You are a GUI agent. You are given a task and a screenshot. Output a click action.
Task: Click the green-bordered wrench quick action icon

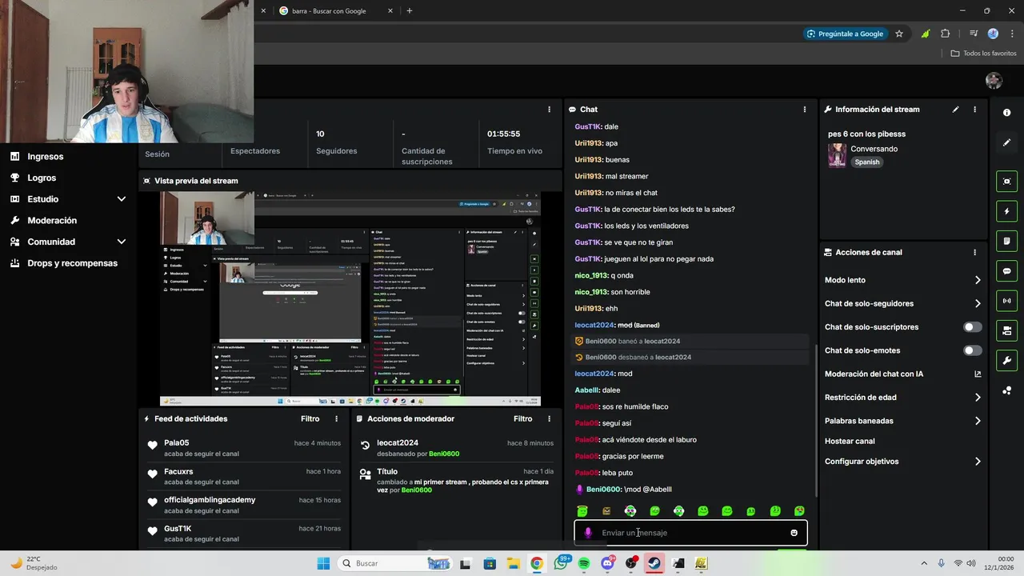click(x=1006, y=360)
